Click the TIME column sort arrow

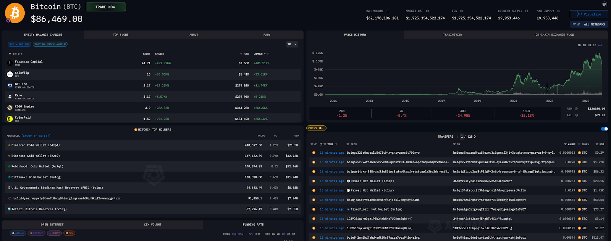(x=336, y=145)
